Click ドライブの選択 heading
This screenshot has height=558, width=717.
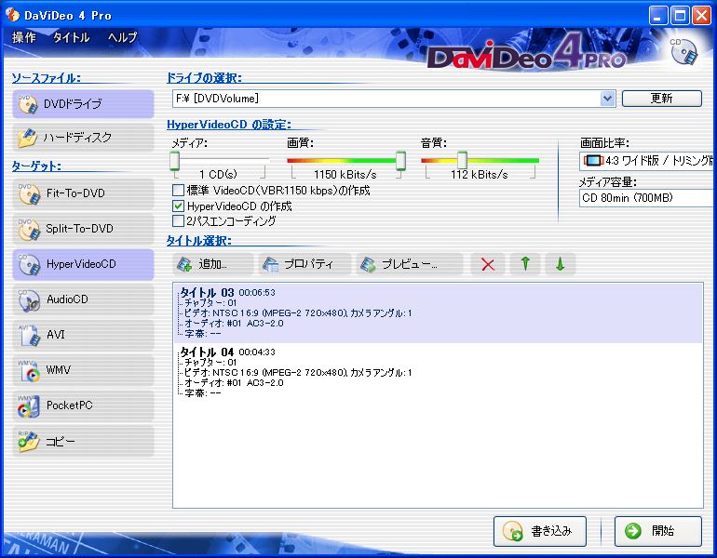click(204, 78)
